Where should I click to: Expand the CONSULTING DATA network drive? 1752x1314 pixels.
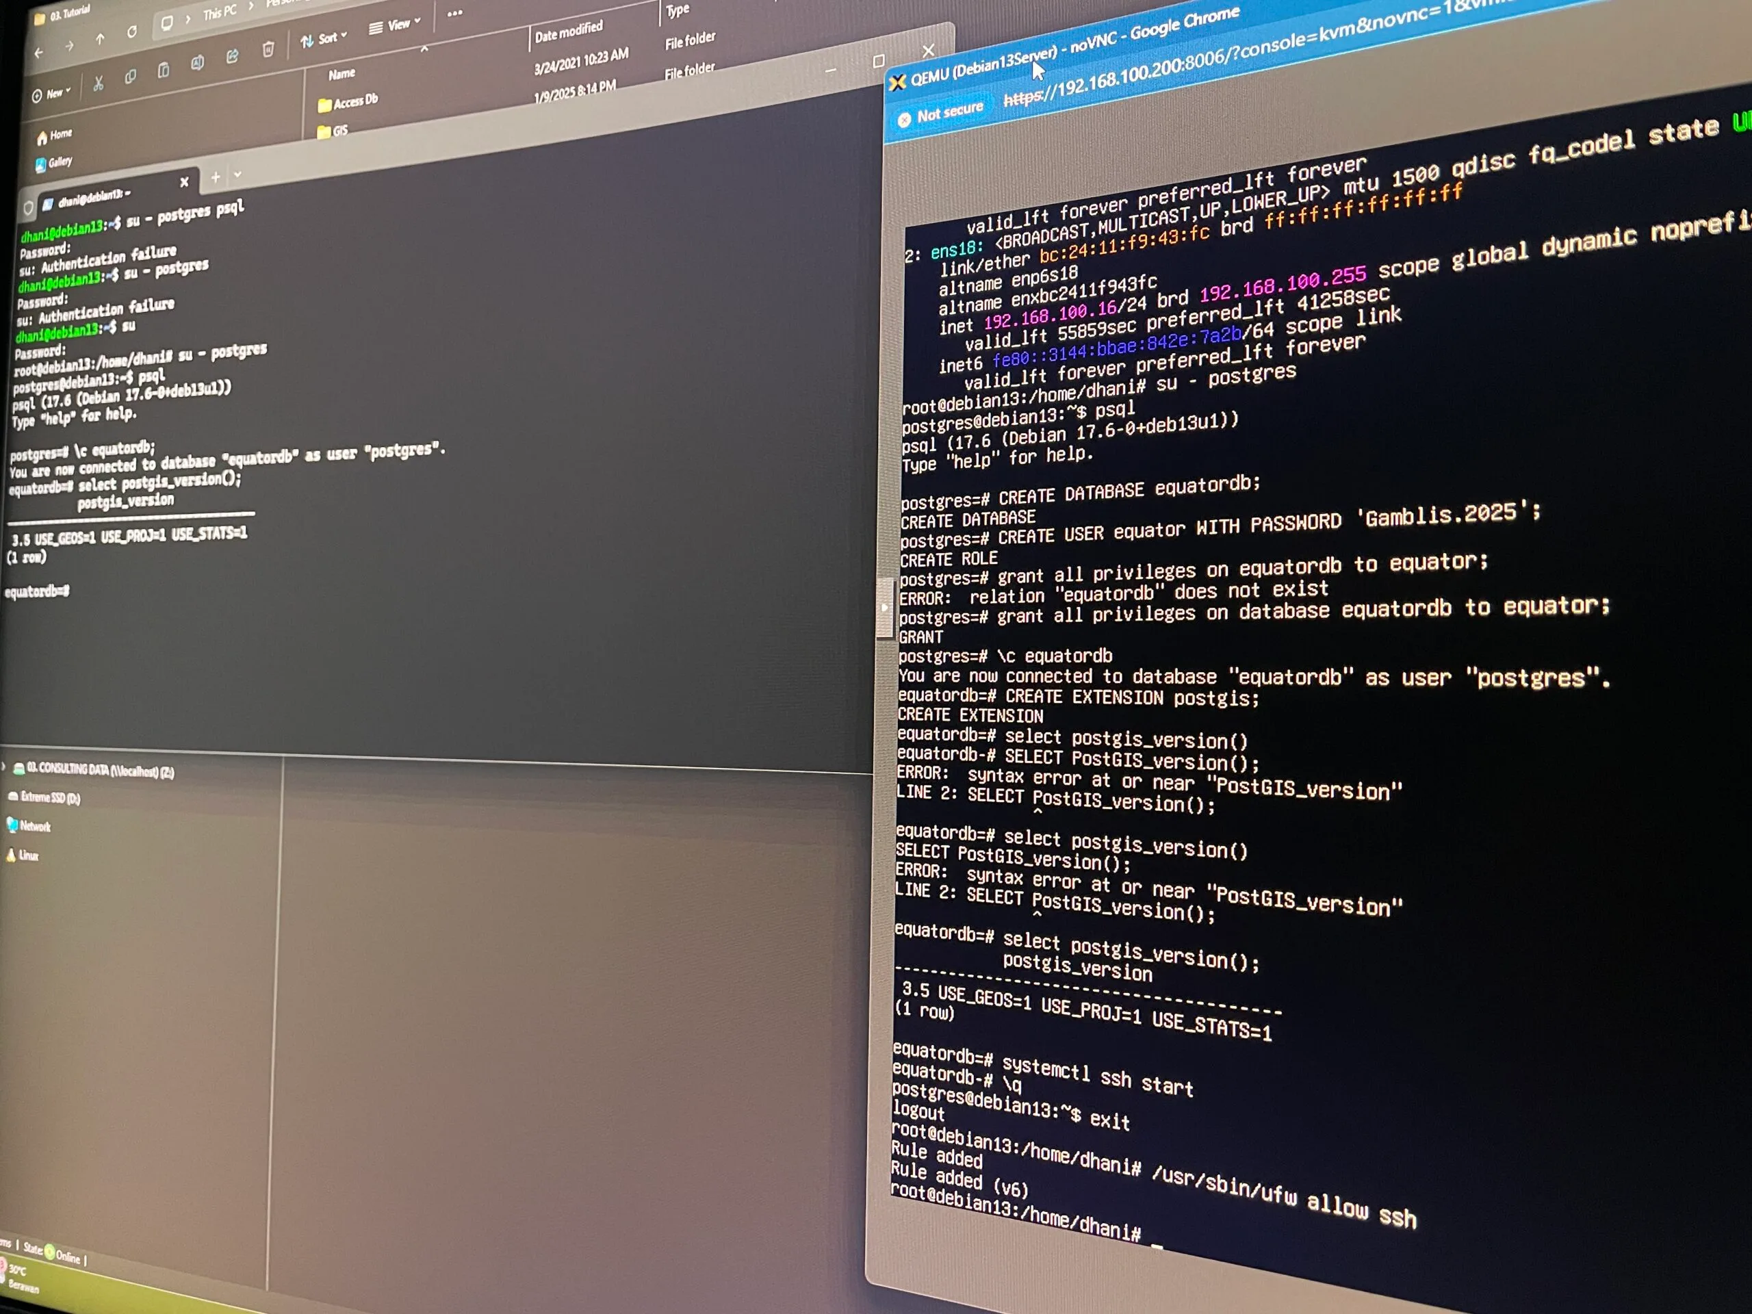(x=5, y=766)
